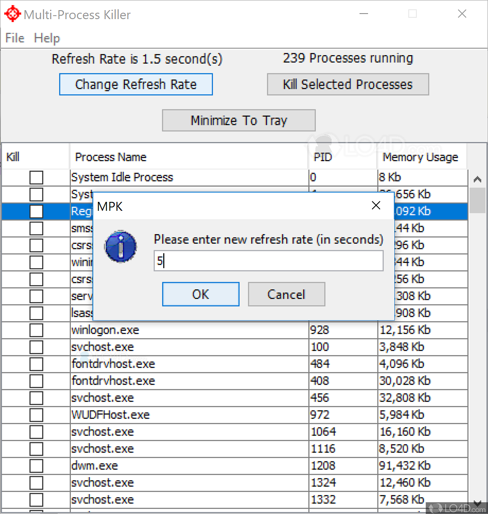Check the kill checkbox beside svchost.exe PID 456

click(x=36, y=398)
